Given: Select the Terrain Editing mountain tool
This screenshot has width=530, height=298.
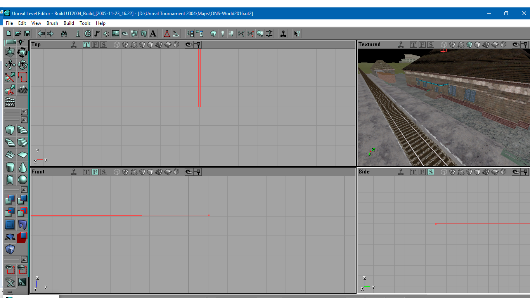Looking at the screenshot, I should click(x=23, y=90).
